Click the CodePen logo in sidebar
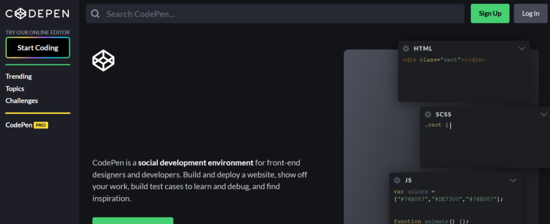 (38, 14)
